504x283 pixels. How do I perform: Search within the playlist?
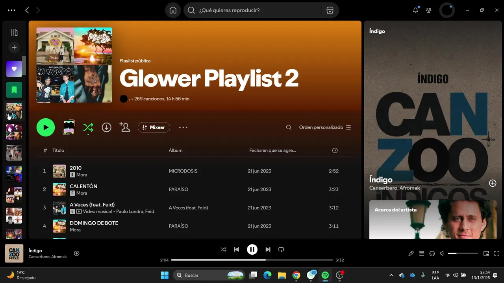[289, 127]
